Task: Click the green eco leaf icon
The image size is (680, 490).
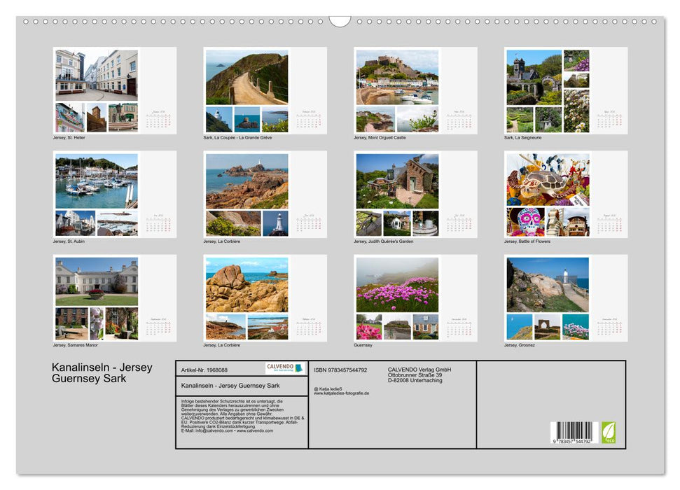Action: pos(609,434)
